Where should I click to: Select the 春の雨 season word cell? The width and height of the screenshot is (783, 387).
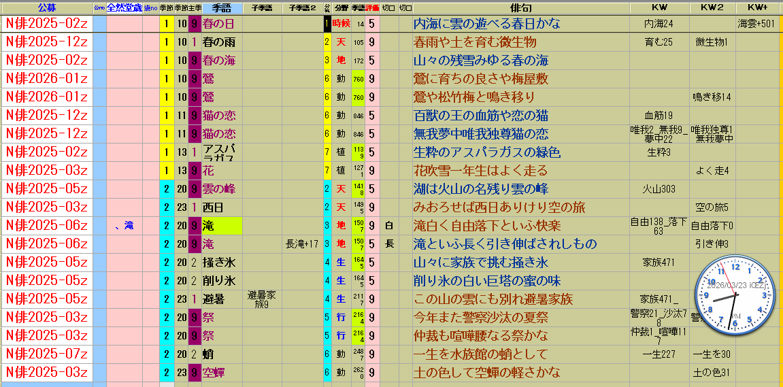click(x=221, y=42)
